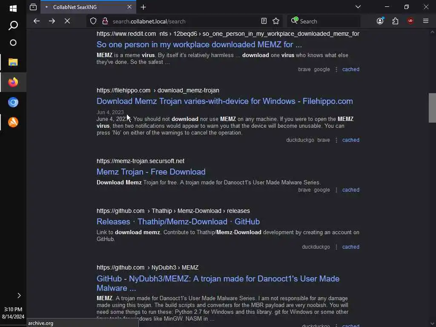Open options dots for Thathip GitHub result

coord(336,247)
